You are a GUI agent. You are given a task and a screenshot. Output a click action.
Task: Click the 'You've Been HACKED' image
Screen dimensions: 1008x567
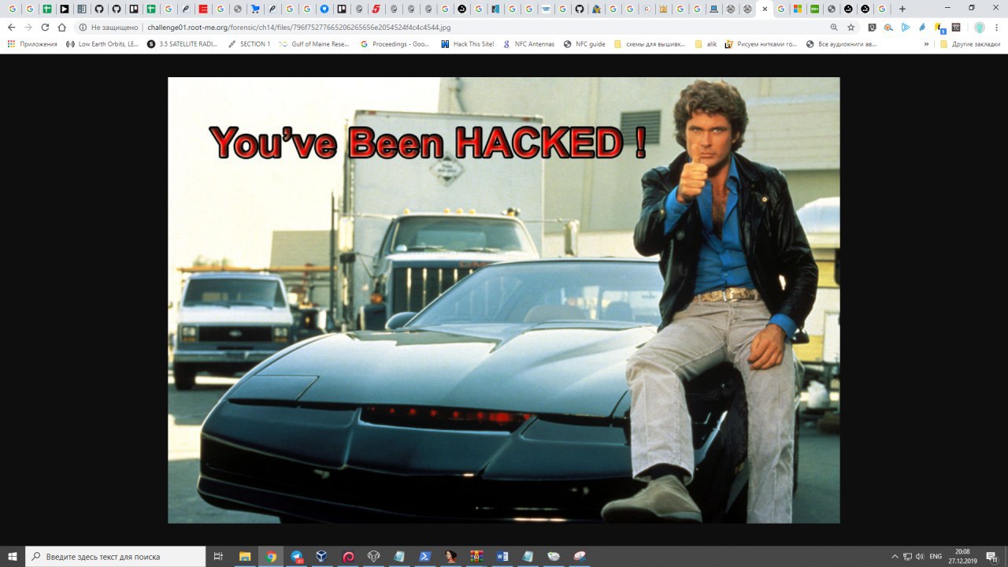[504, 300]
